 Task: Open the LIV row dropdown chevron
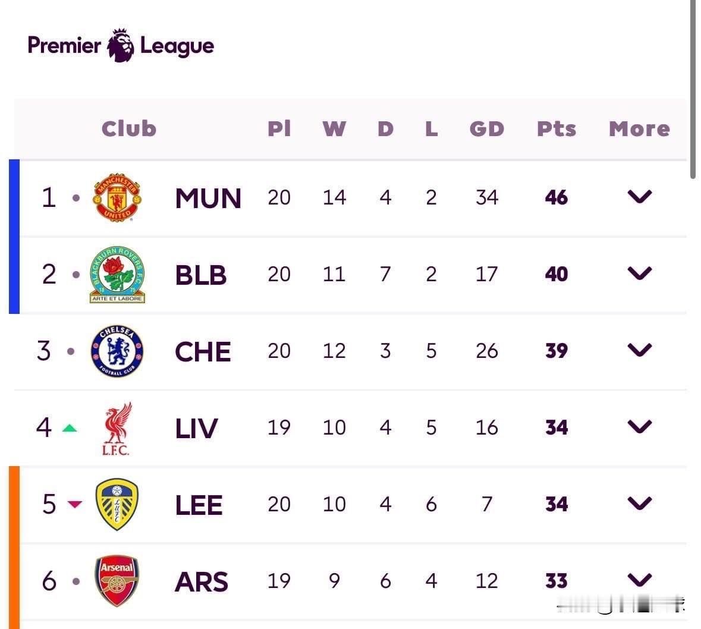point(640,427)
